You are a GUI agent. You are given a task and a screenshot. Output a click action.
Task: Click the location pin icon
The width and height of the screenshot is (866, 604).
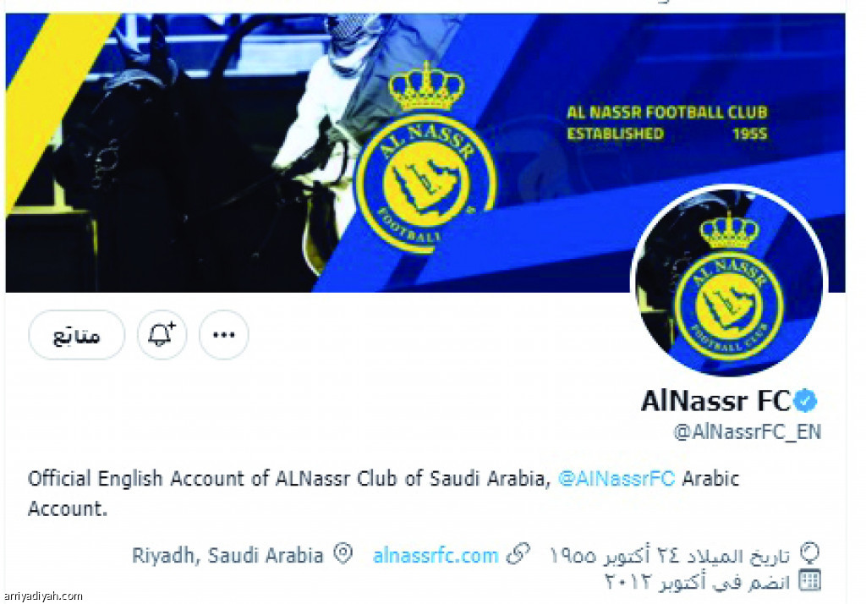pyautogui.click(x=343, y=554)
